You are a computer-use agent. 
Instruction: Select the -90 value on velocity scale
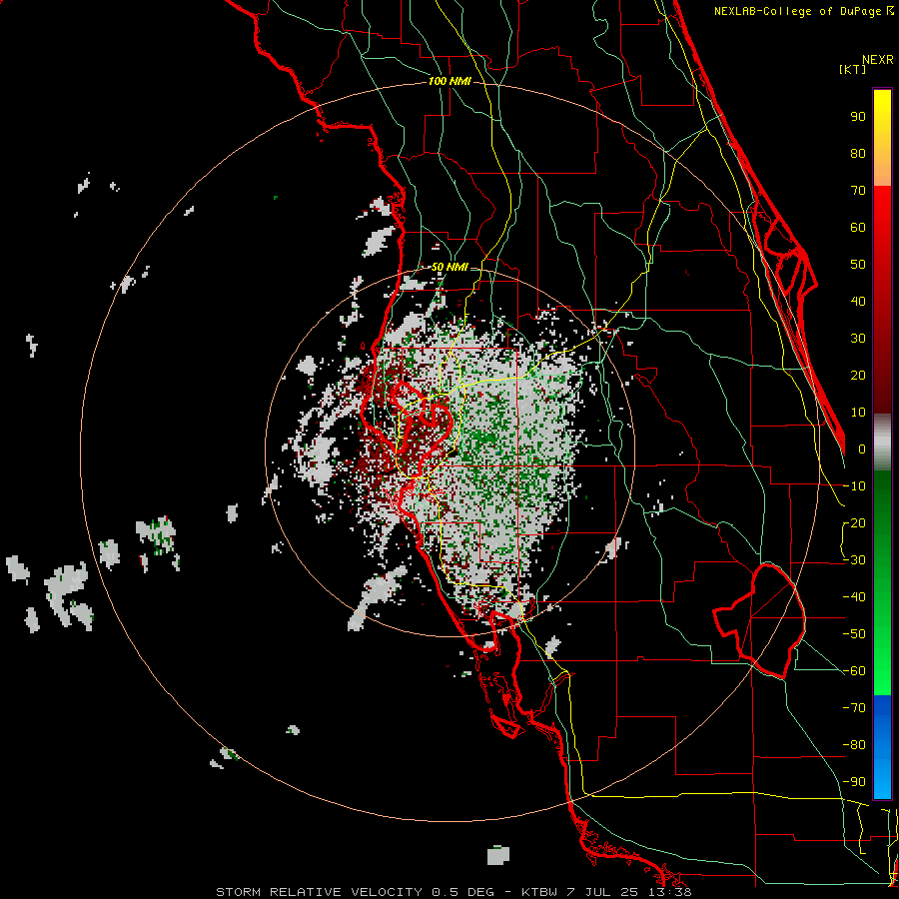click(854, 782)
